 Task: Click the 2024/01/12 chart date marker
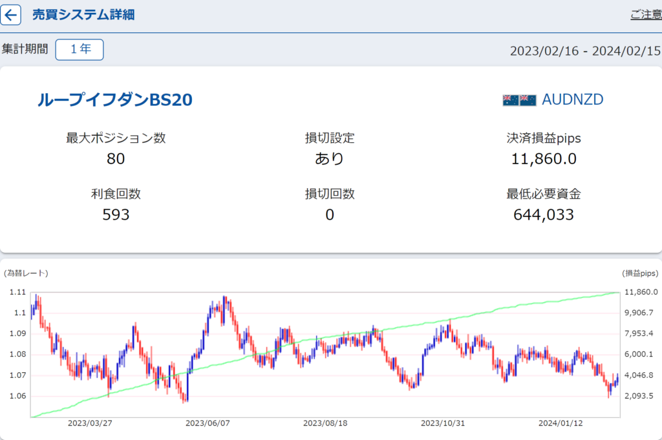pos(561,423)
